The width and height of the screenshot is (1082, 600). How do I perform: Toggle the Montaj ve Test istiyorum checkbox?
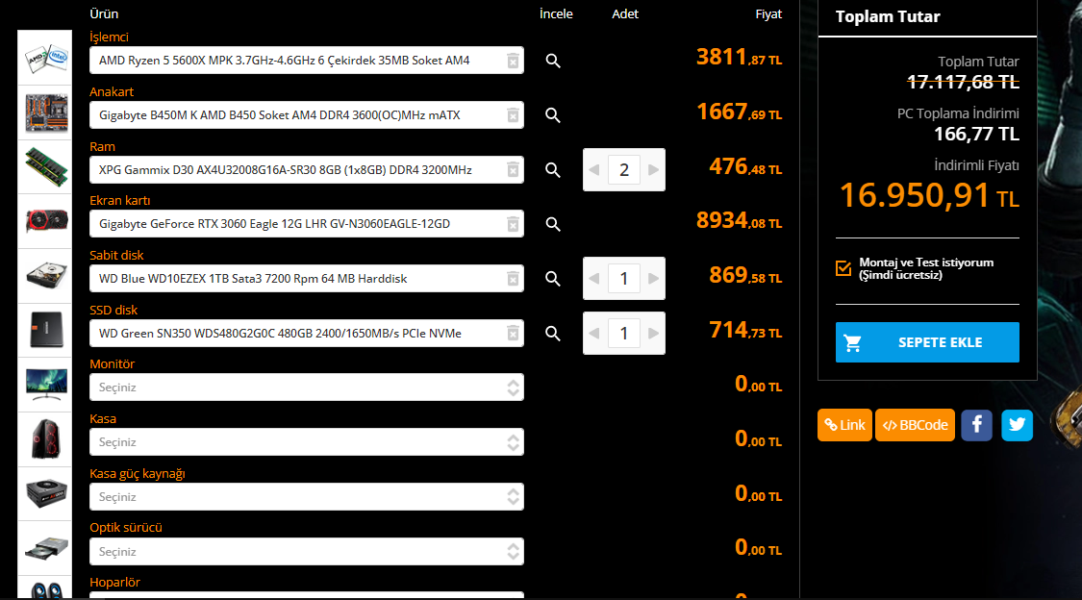843,268
